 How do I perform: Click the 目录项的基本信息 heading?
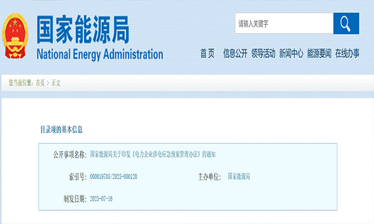click(x=61, y=130)
